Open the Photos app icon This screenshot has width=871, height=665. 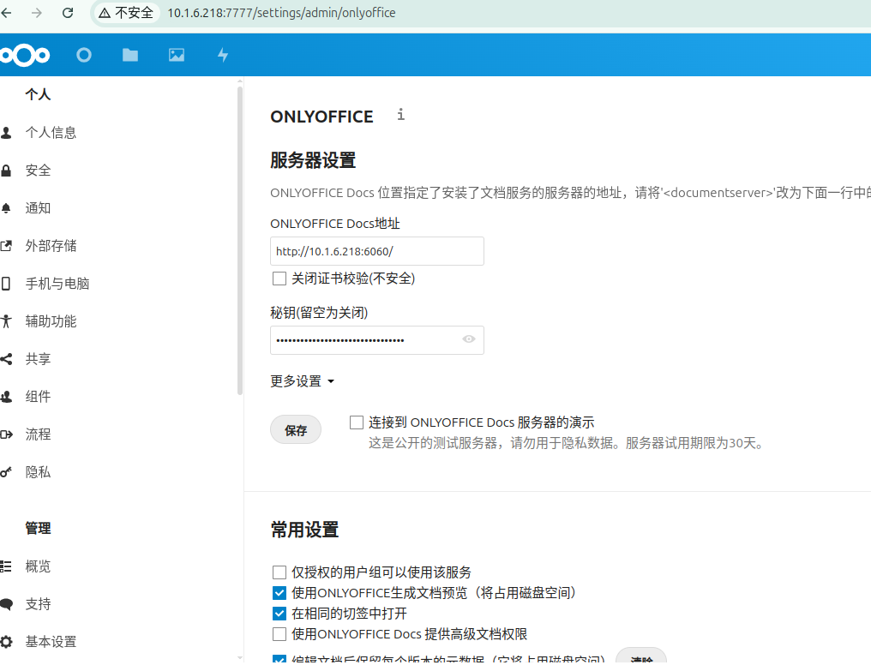pos(177,55)
